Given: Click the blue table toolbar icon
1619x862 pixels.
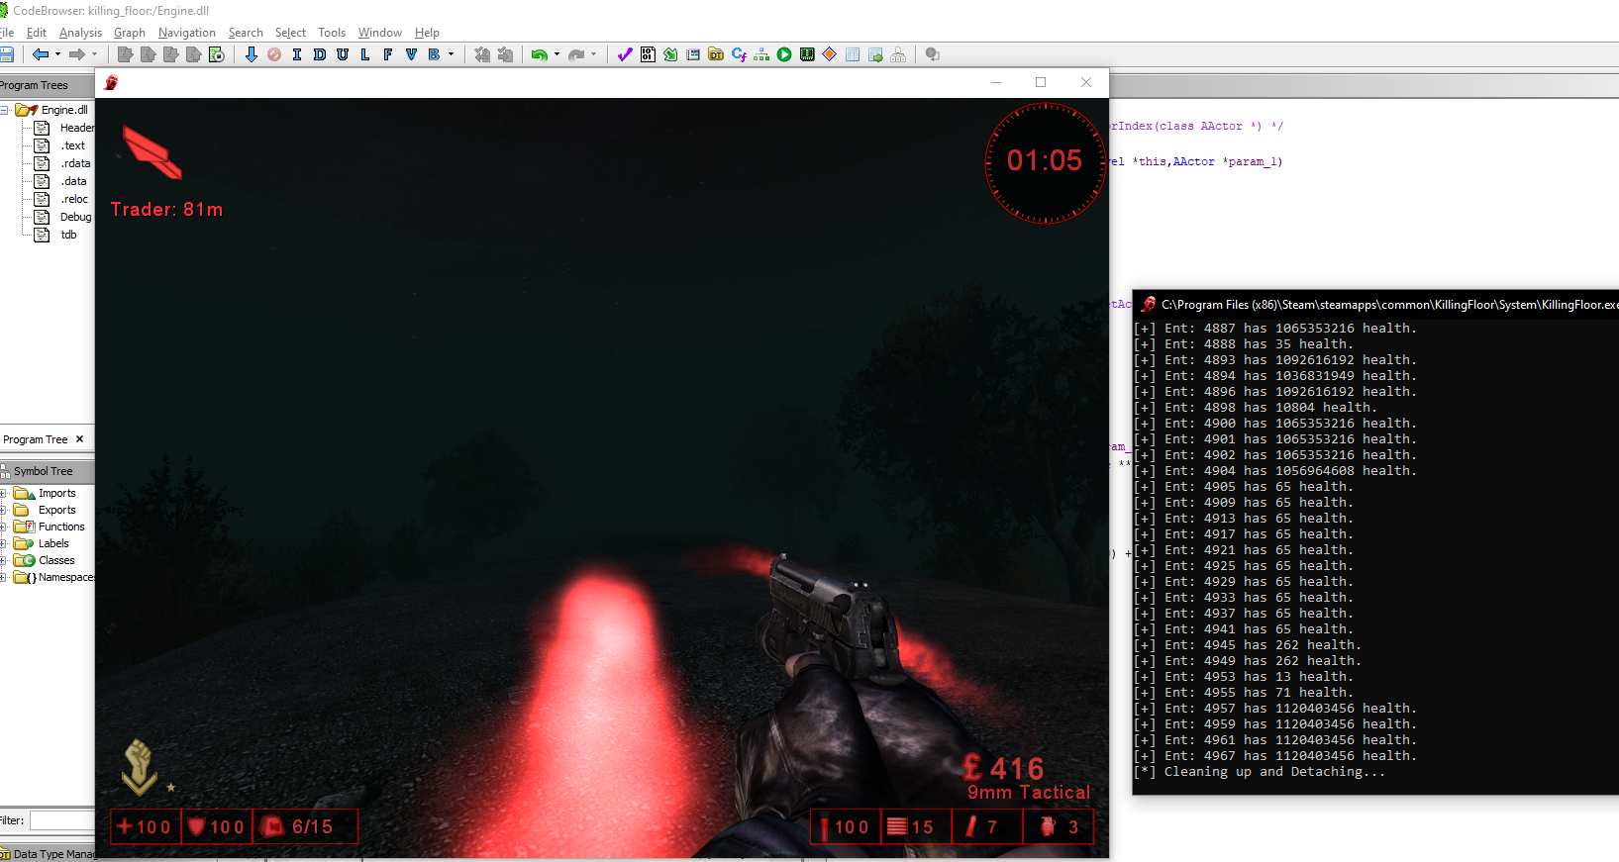Looking at the screenshot, I should [x=853, y=54].
